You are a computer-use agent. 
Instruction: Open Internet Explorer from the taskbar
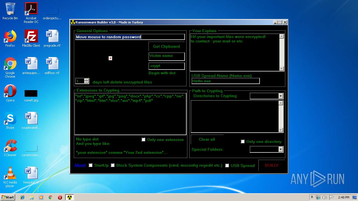coord(22,197)
